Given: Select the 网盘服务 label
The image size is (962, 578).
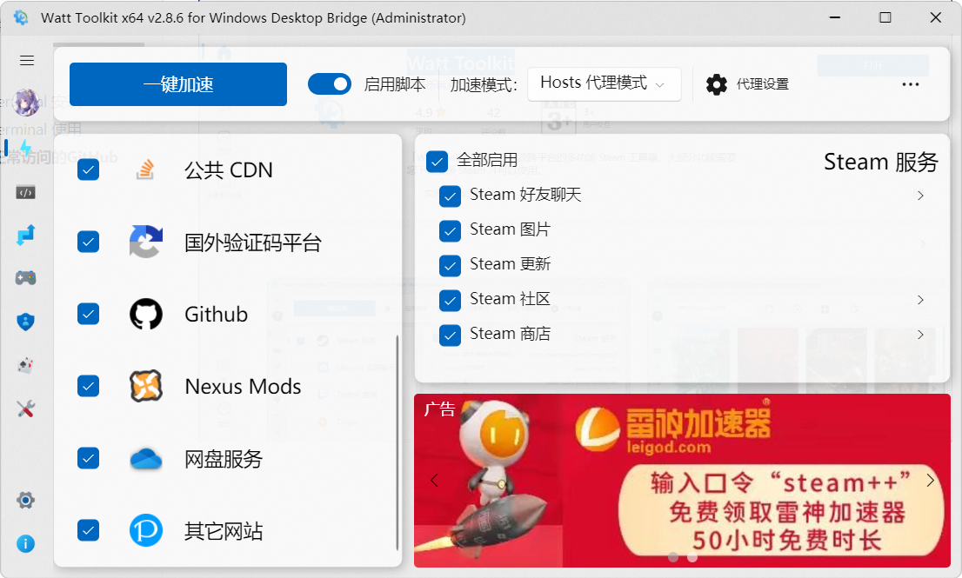Looking at the screenshot, I should point(224,459).
